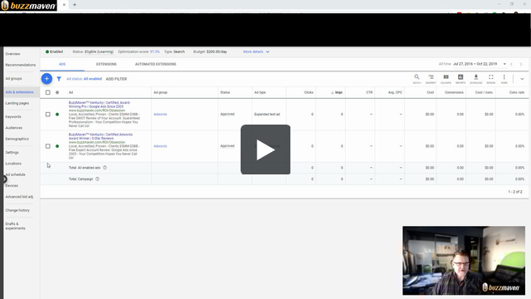The height and width of the screenshot is (299, 531).
Task: Click Approved status in first ad row
Action: pyautogui.click(x=227, y=115)
